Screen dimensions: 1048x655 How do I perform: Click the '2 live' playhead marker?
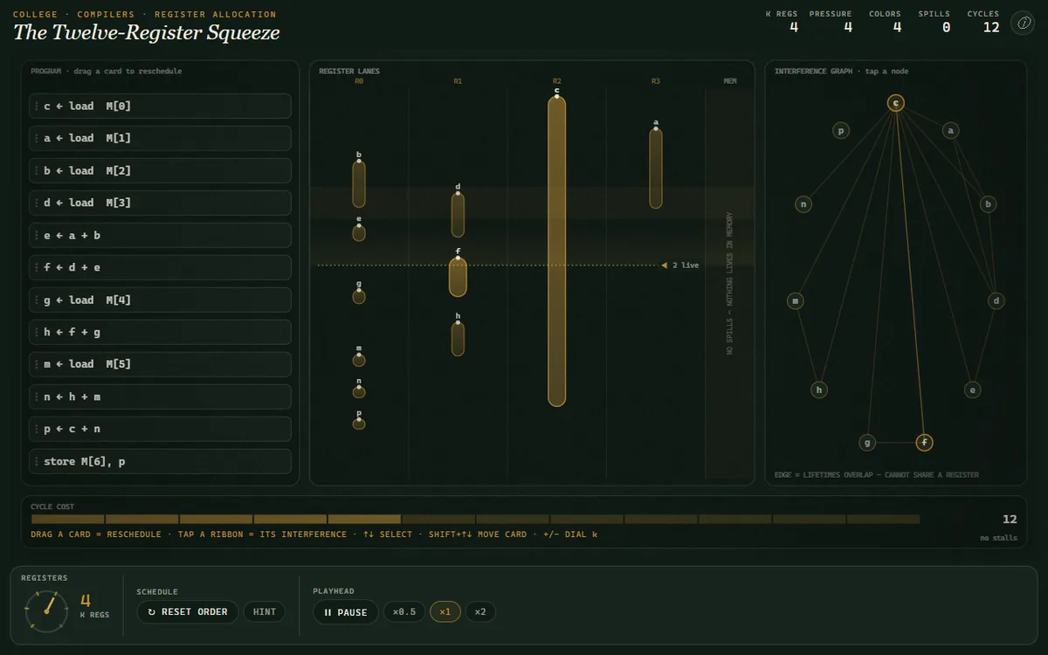pos(680,265)
